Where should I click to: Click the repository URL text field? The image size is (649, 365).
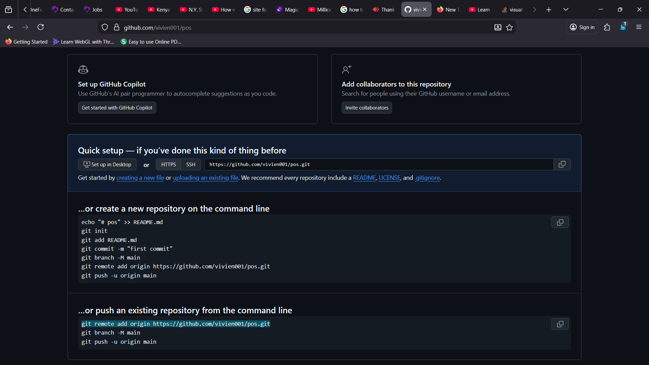point(379,165)
